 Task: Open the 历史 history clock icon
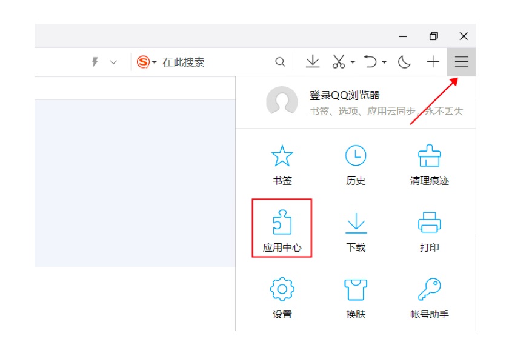point(356,155)
